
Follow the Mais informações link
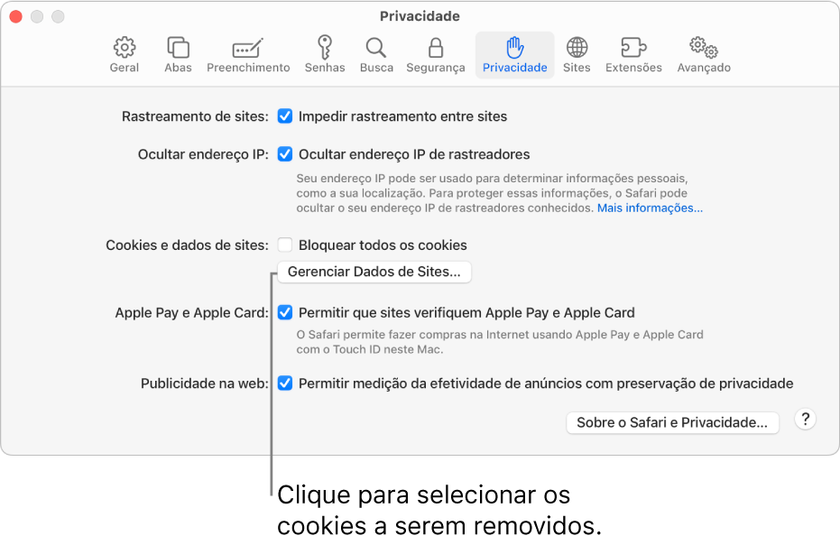point(650,208)
